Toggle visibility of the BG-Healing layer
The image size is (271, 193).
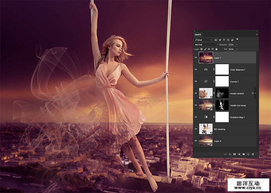(196, 129)
